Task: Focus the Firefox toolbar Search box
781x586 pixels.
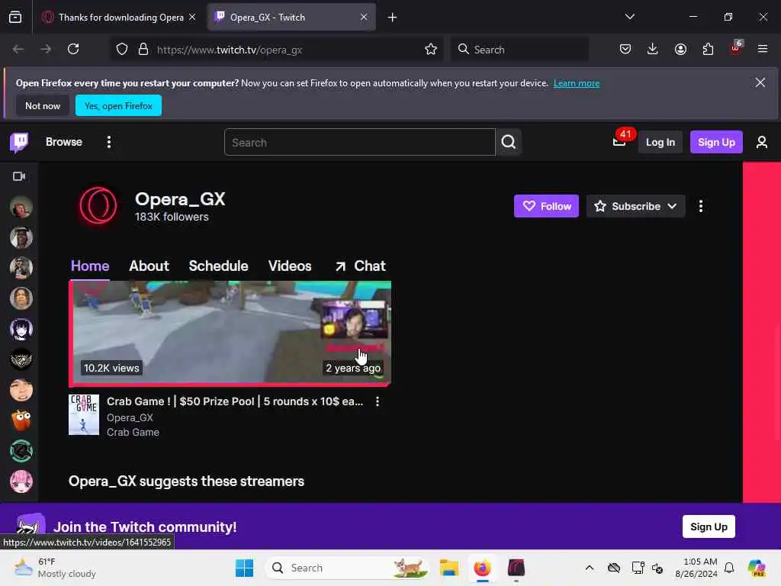Action: (x=519, y=49)
